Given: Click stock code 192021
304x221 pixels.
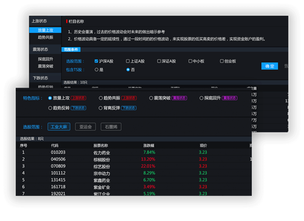Looking at the screenshot, I should click(x=58, y=194).
